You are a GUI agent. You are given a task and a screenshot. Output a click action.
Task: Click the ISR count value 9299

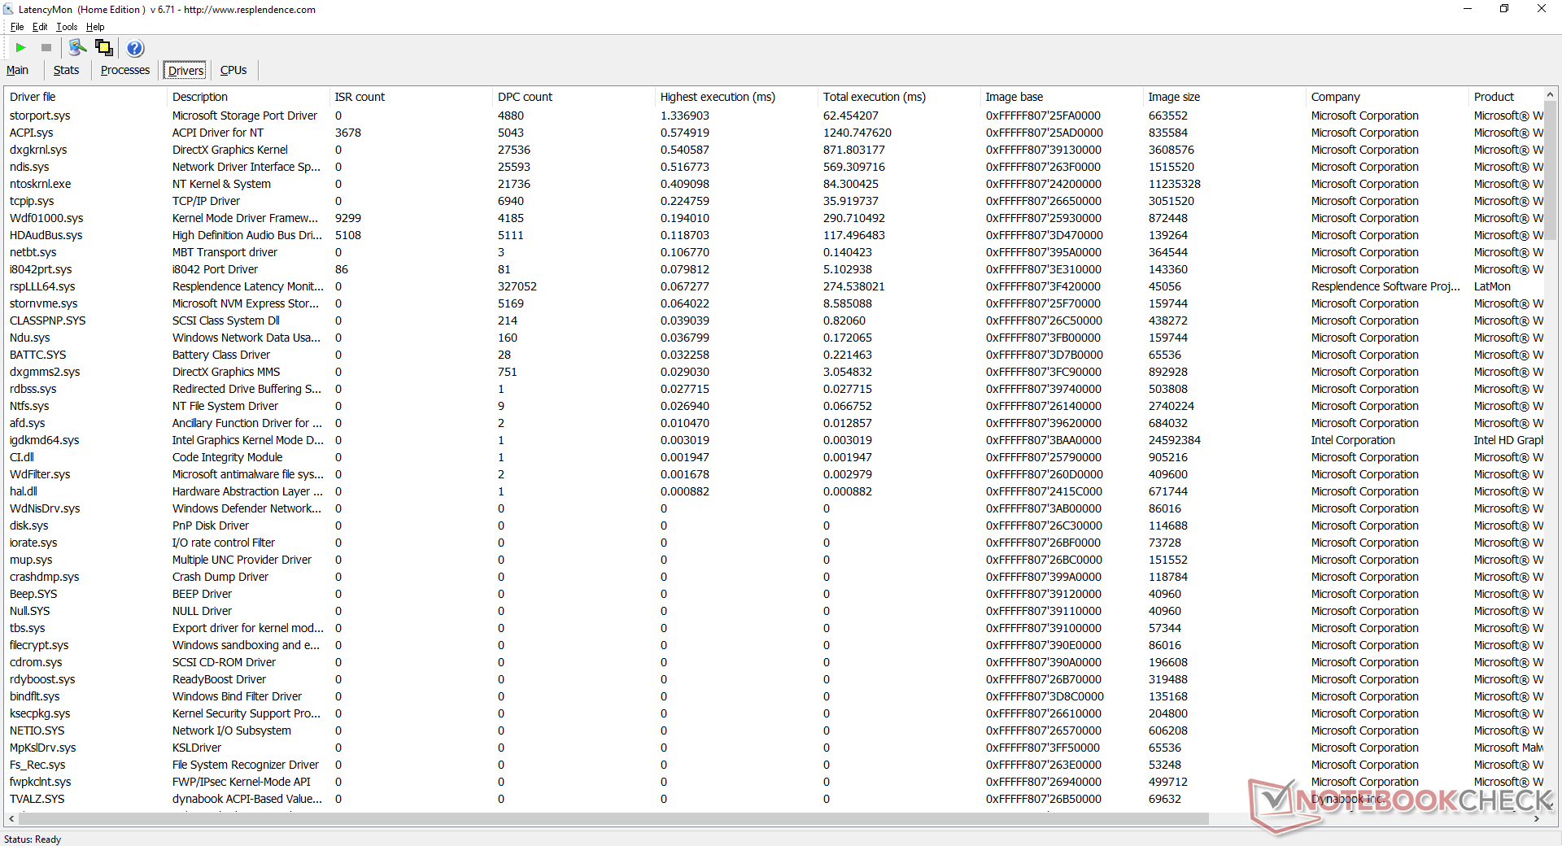coord(348,218)
